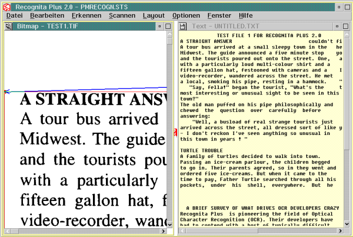Screen dimensions: 353x237
Task: Click the Text window's title bar icon
Action: [x=184, y=27]
